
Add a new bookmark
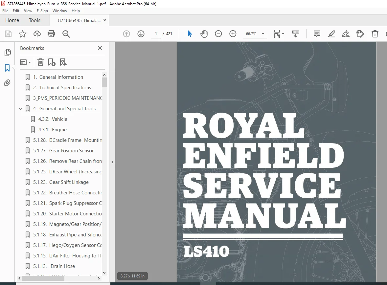coord(52,62)
